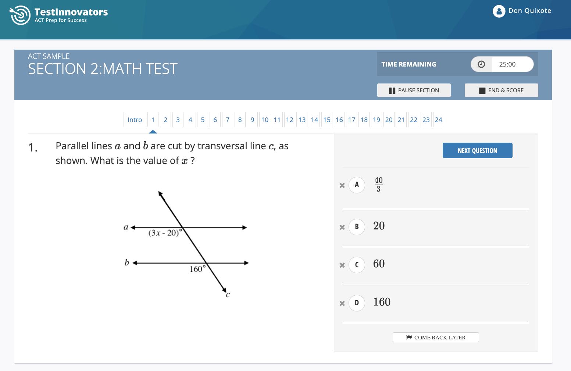Choose answer option A showing 40/3
571x371 pixels.
357,185
